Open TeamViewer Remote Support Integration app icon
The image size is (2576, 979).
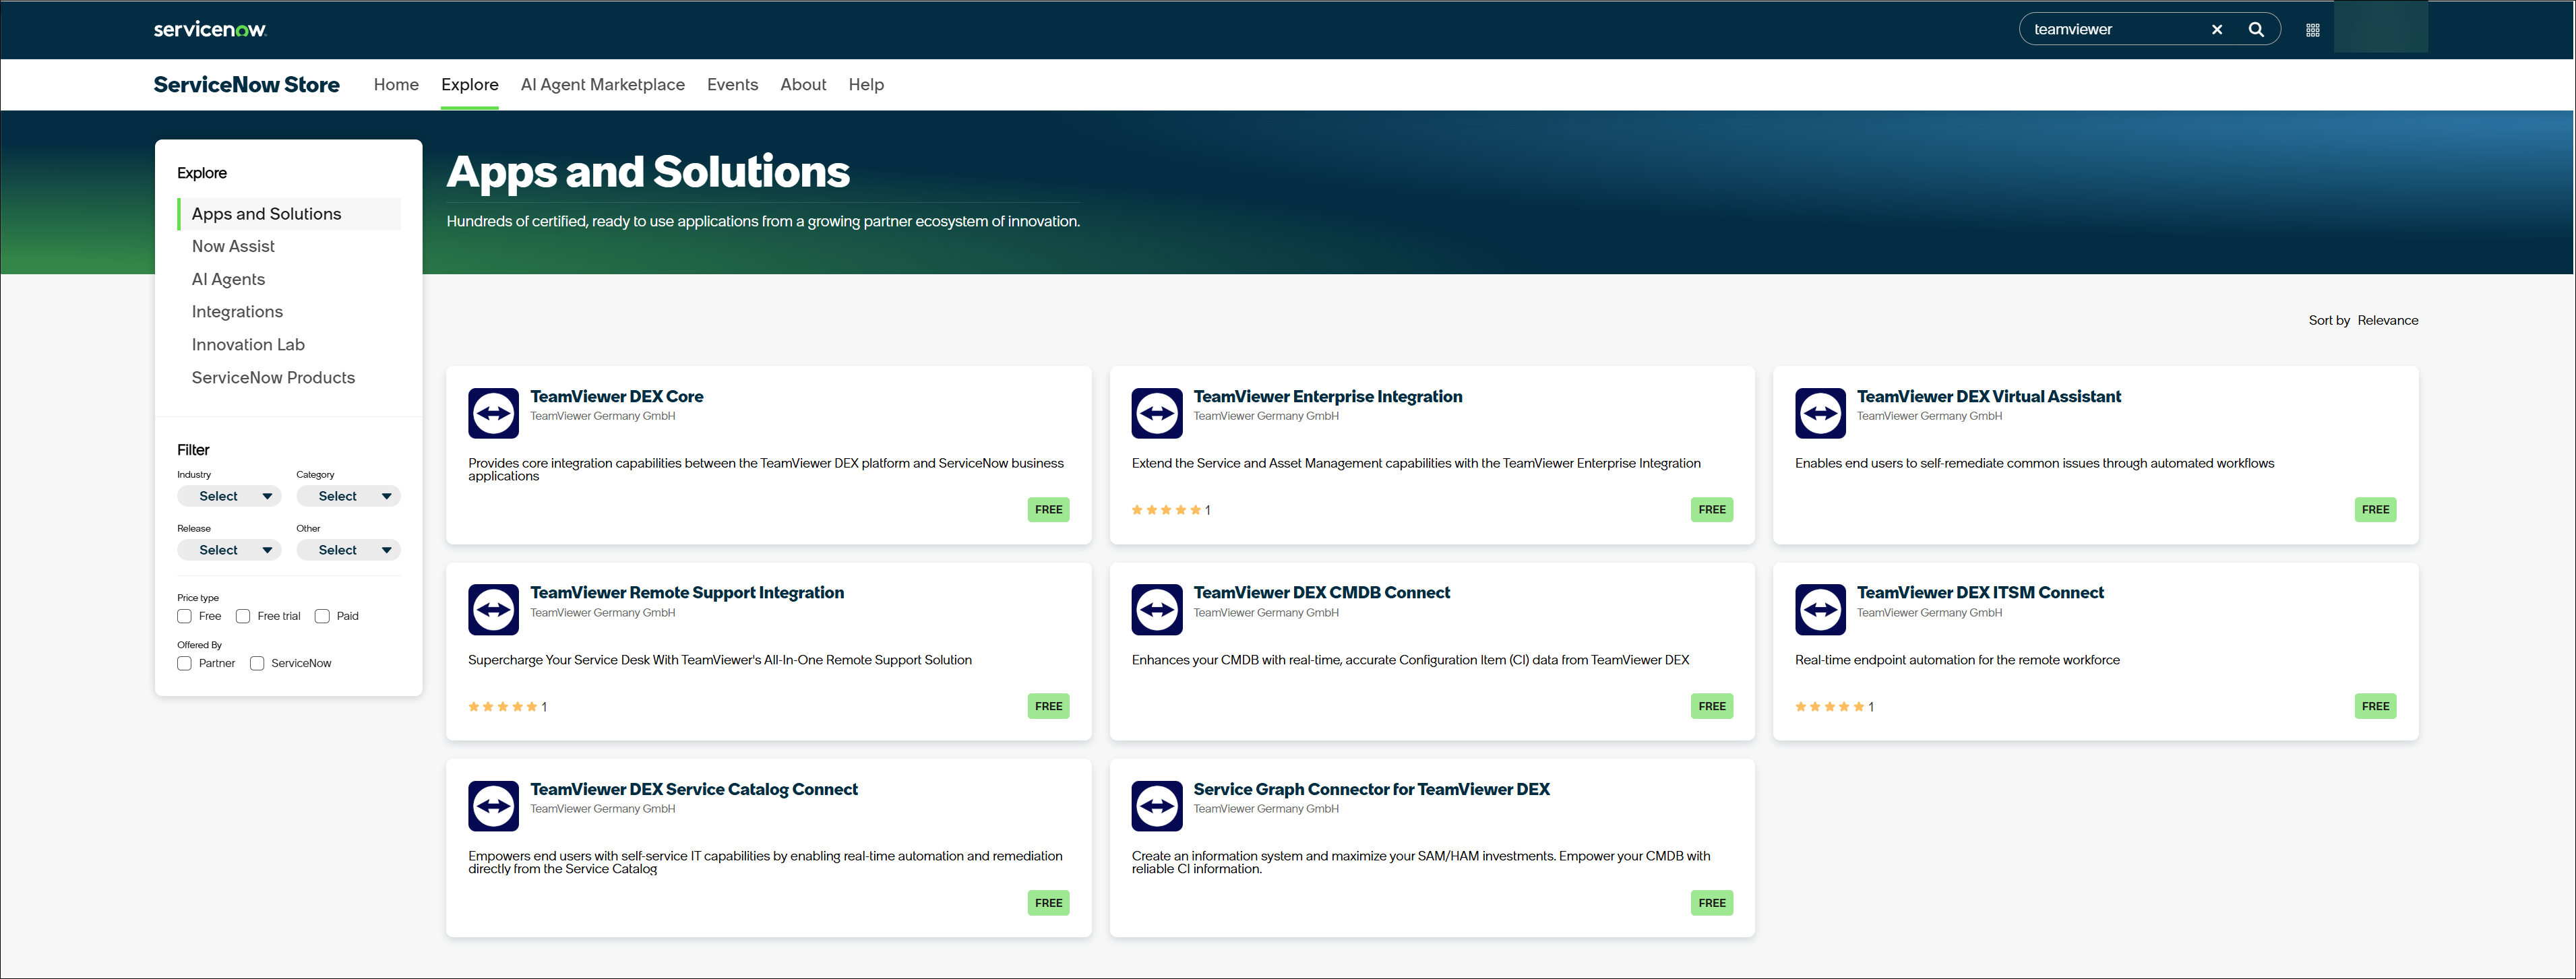coord(494,610)
